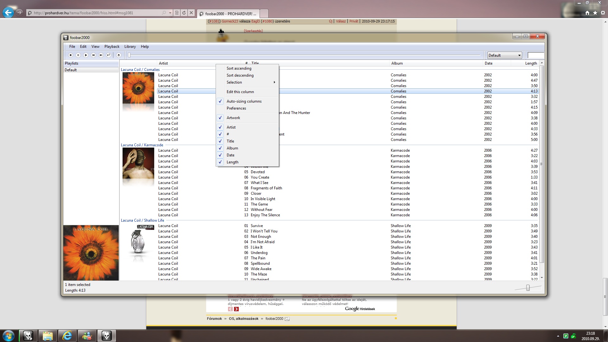Viewport: 608px width, 342px height.
Task: Start playback with the Play button
Action: (x=86, y=55)
